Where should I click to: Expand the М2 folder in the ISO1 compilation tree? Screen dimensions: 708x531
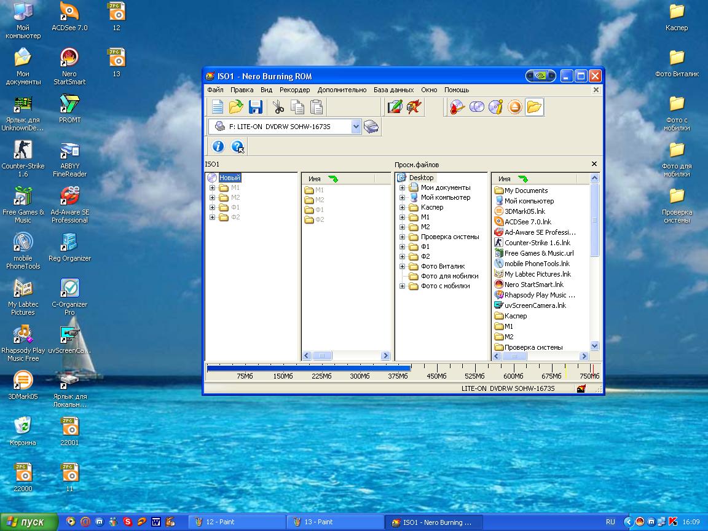point(212,198)
